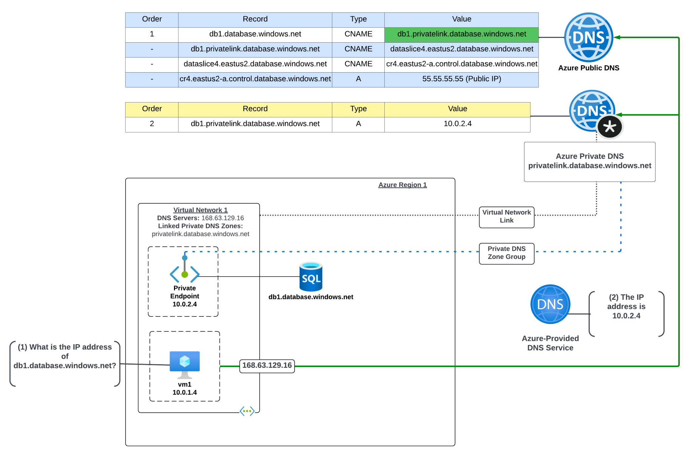This screenshot has width=689, height=456.
Task: Click the Azure Region 1 underlined title
Action: click(403, 185)
